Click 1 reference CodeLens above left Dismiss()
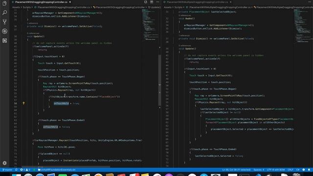This screenshot has width=313, height=176. point(32,23)
